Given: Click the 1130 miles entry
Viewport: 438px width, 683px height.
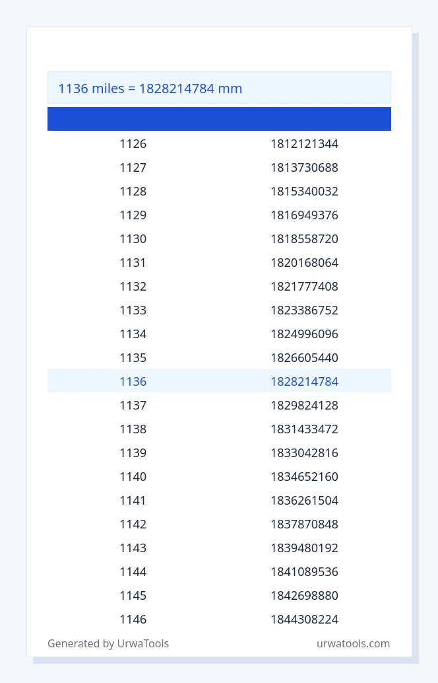Looking at the screenshot, I should point(133,238).
